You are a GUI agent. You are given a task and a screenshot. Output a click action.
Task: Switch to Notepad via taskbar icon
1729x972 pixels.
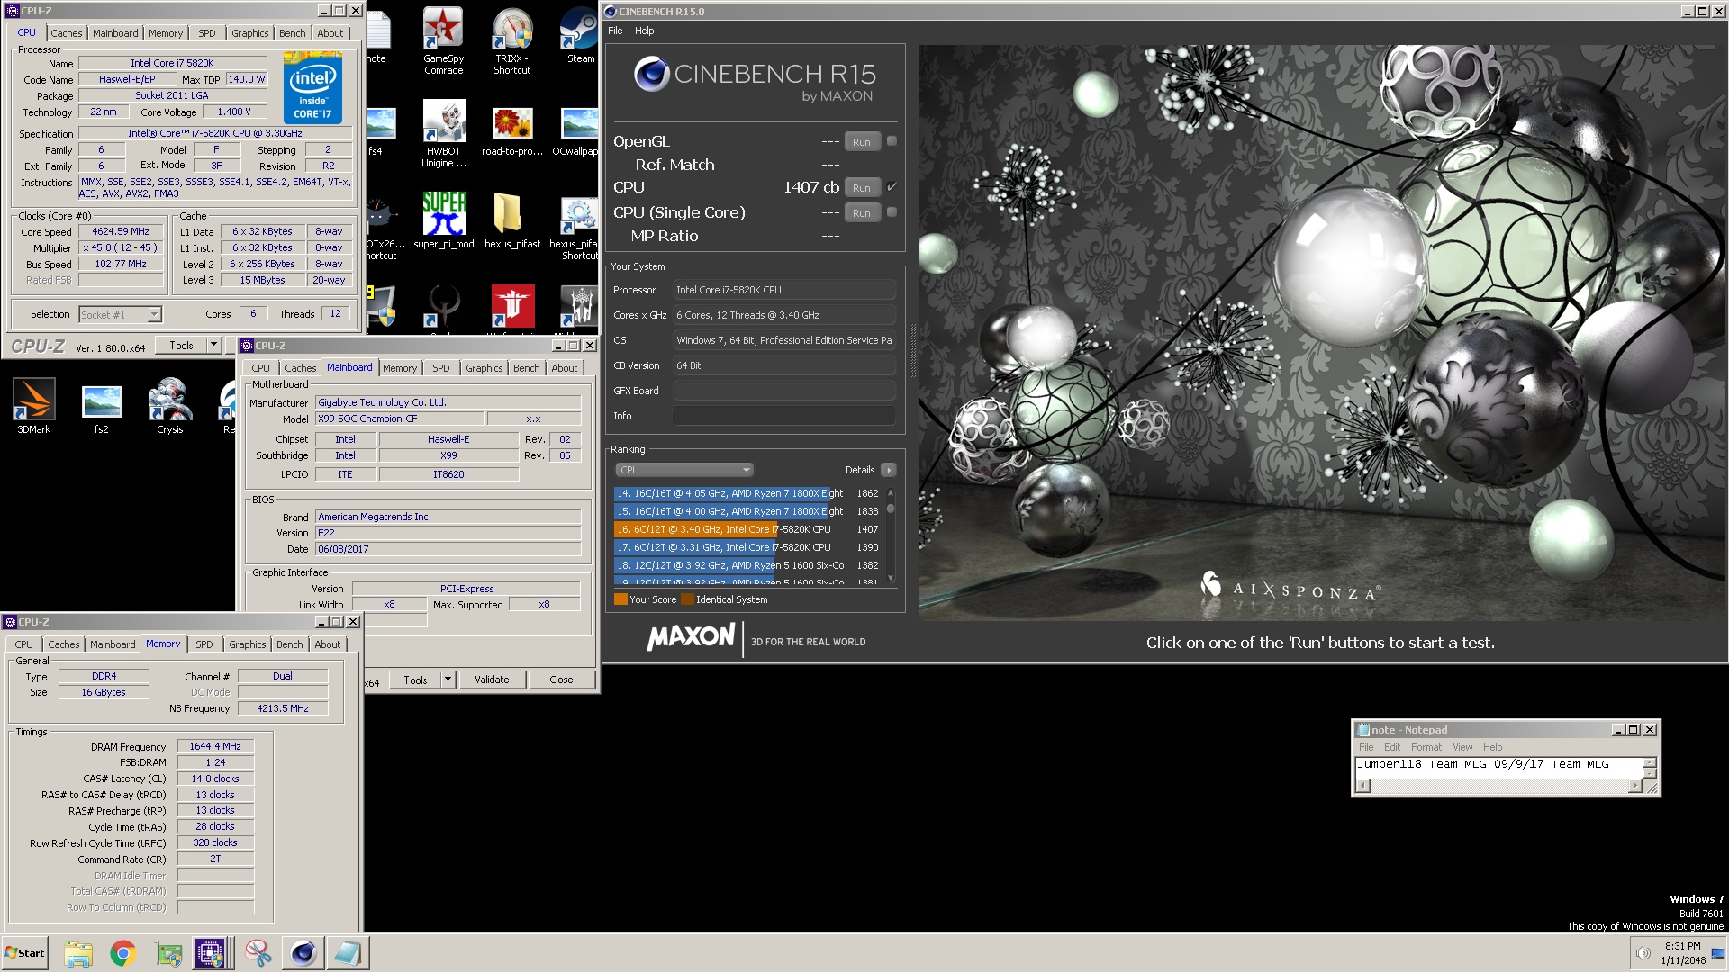[x=347, y=953]
